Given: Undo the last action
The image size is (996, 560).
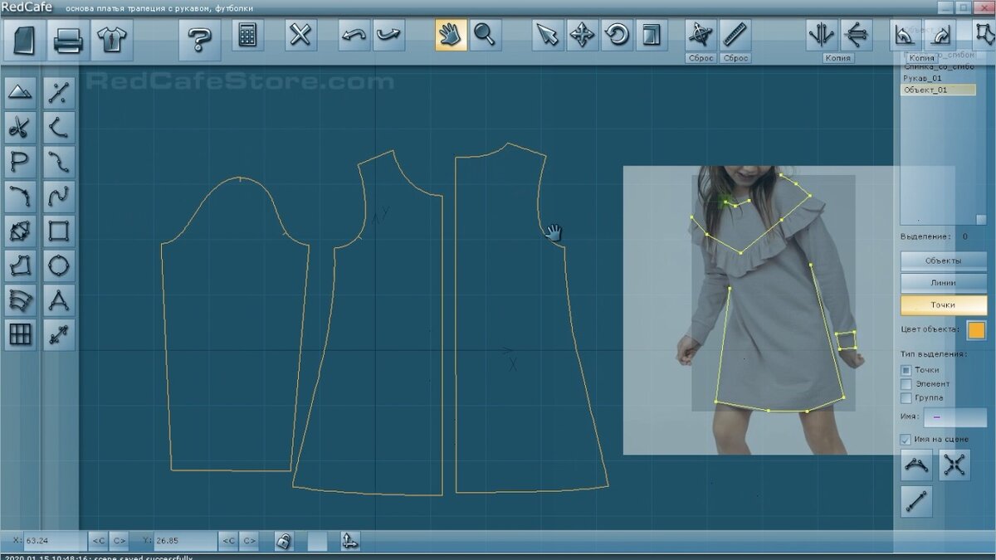Looking at the screenshot, I should (354, 36).
